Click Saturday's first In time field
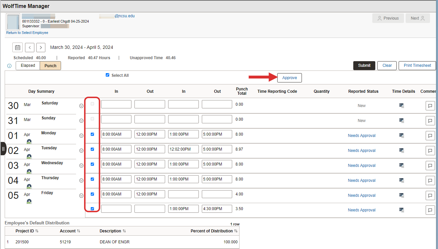The width and height of the screenshot is (438, 249). pyautogui.click(x=116, y=104)
